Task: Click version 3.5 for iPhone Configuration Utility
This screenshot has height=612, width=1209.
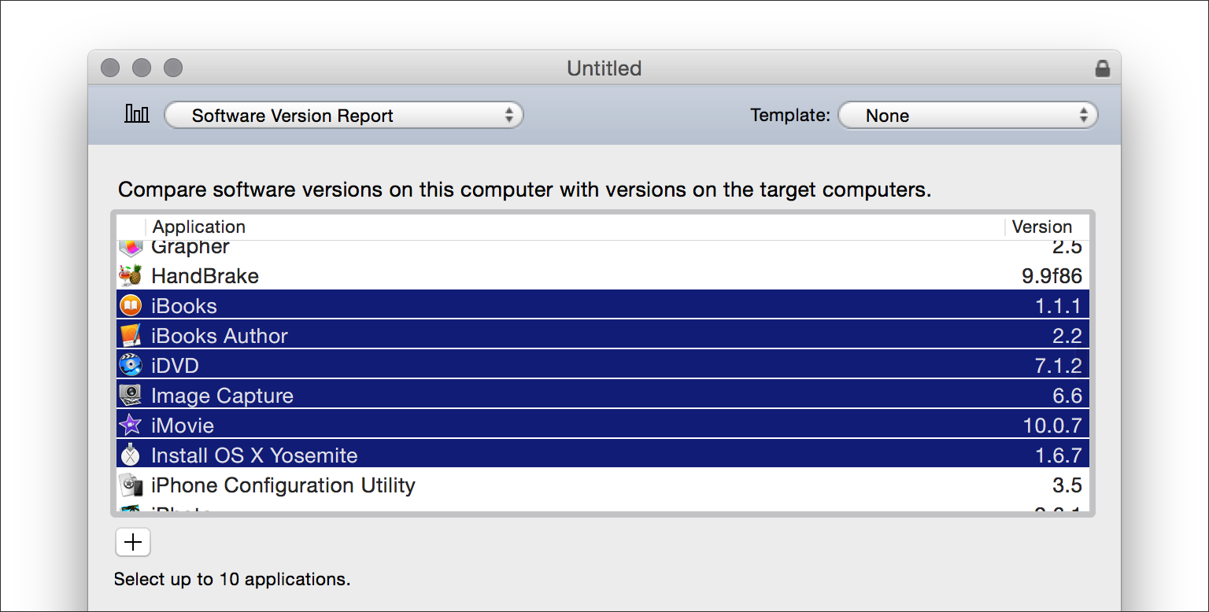Action: 1067,485
